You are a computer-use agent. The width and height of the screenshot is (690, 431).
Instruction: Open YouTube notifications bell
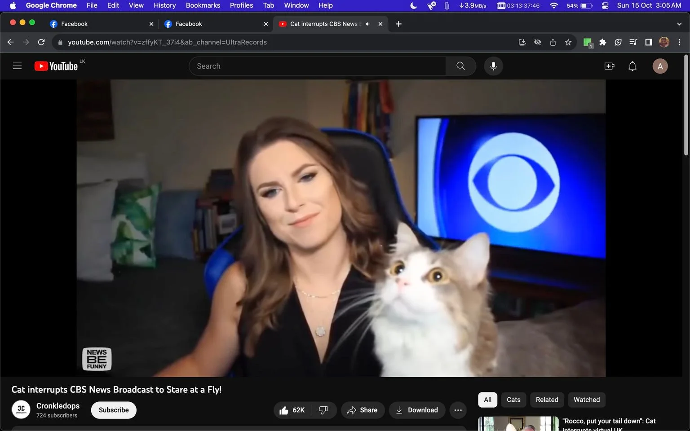[x=632, y=66]
